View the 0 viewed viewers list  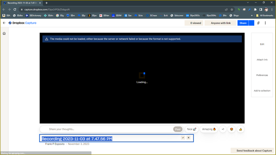[x=194, y=23]
